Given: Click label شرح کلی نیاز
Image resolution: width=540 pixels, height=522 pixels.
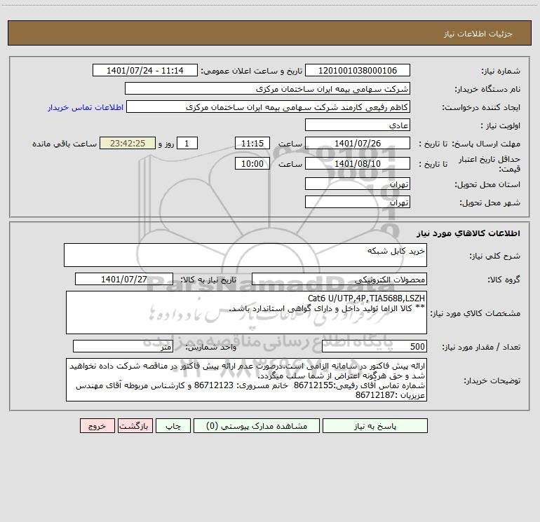Looking at the screenshot, I should [495, 256].
